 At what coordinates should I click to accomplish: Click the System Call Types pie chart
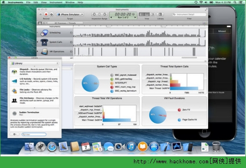[91, 83]
